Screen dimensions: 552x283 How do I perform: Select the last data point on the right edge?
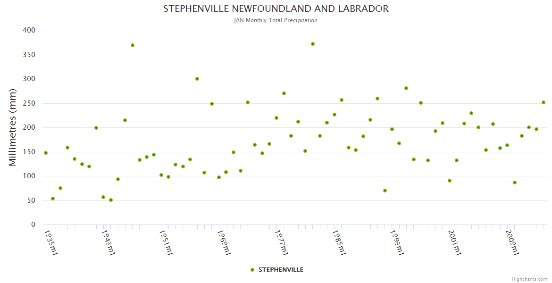click(x=544, y=102)
